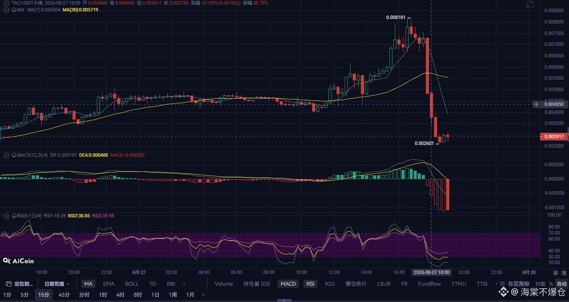Enable the TTSI indicator
The height and width of the screenshot is (302, 569).
(482, 284)
